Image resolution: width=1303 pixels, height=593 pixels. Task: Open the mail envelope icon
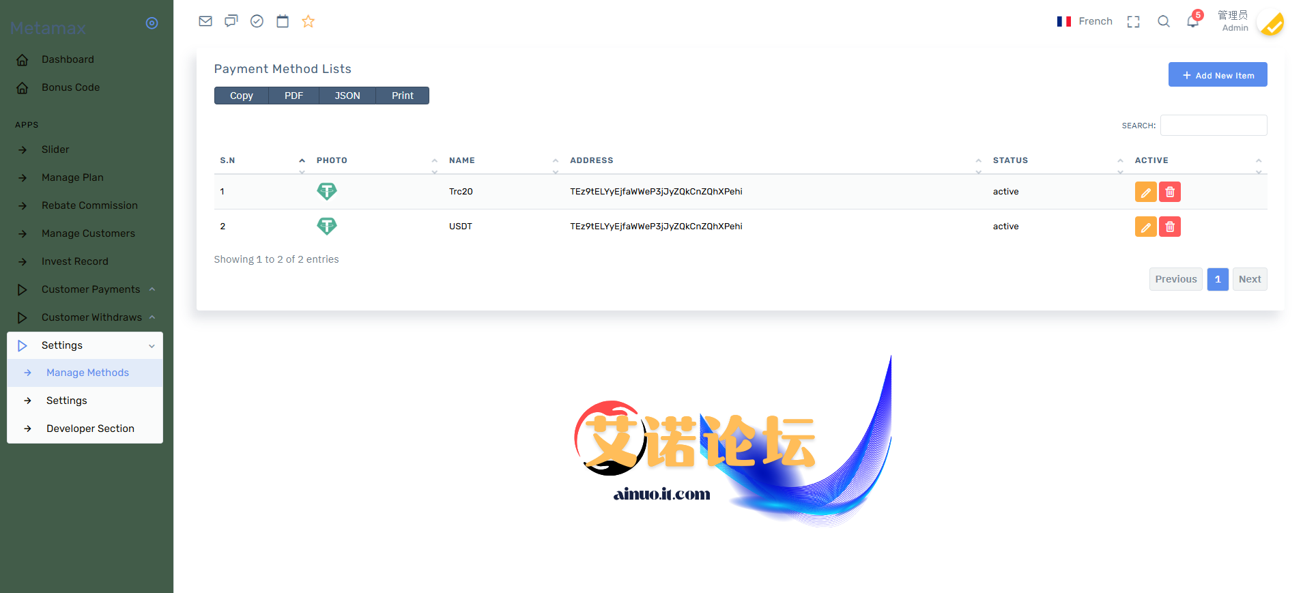pyautogui.click(x=205, y=21)
